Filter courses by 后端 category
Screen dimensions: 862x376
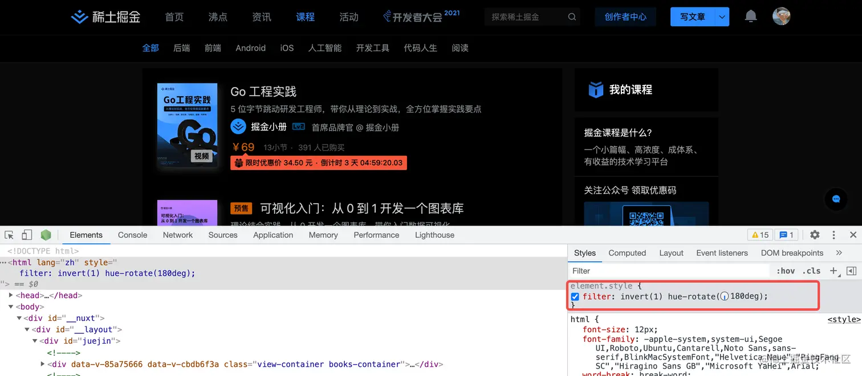pos(182,48)
